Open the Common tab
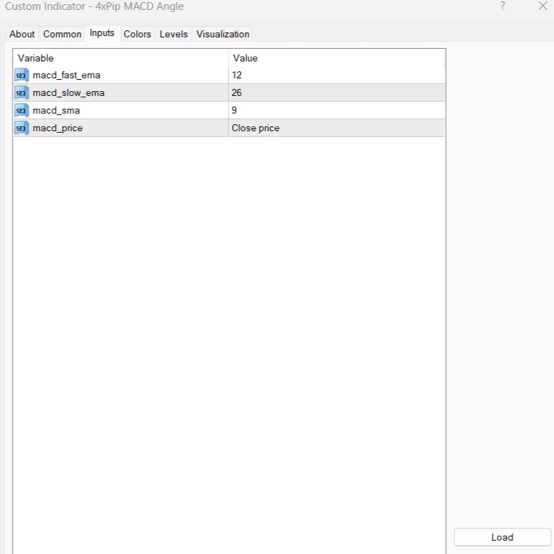Viewport: 554px width, 554px height. click(62, 34)
